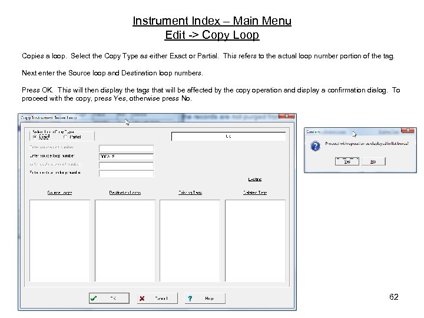Click the Source Loops column heading
This screenshot has height=318, width=424.
pyautogui.click(x=59, y=193)
